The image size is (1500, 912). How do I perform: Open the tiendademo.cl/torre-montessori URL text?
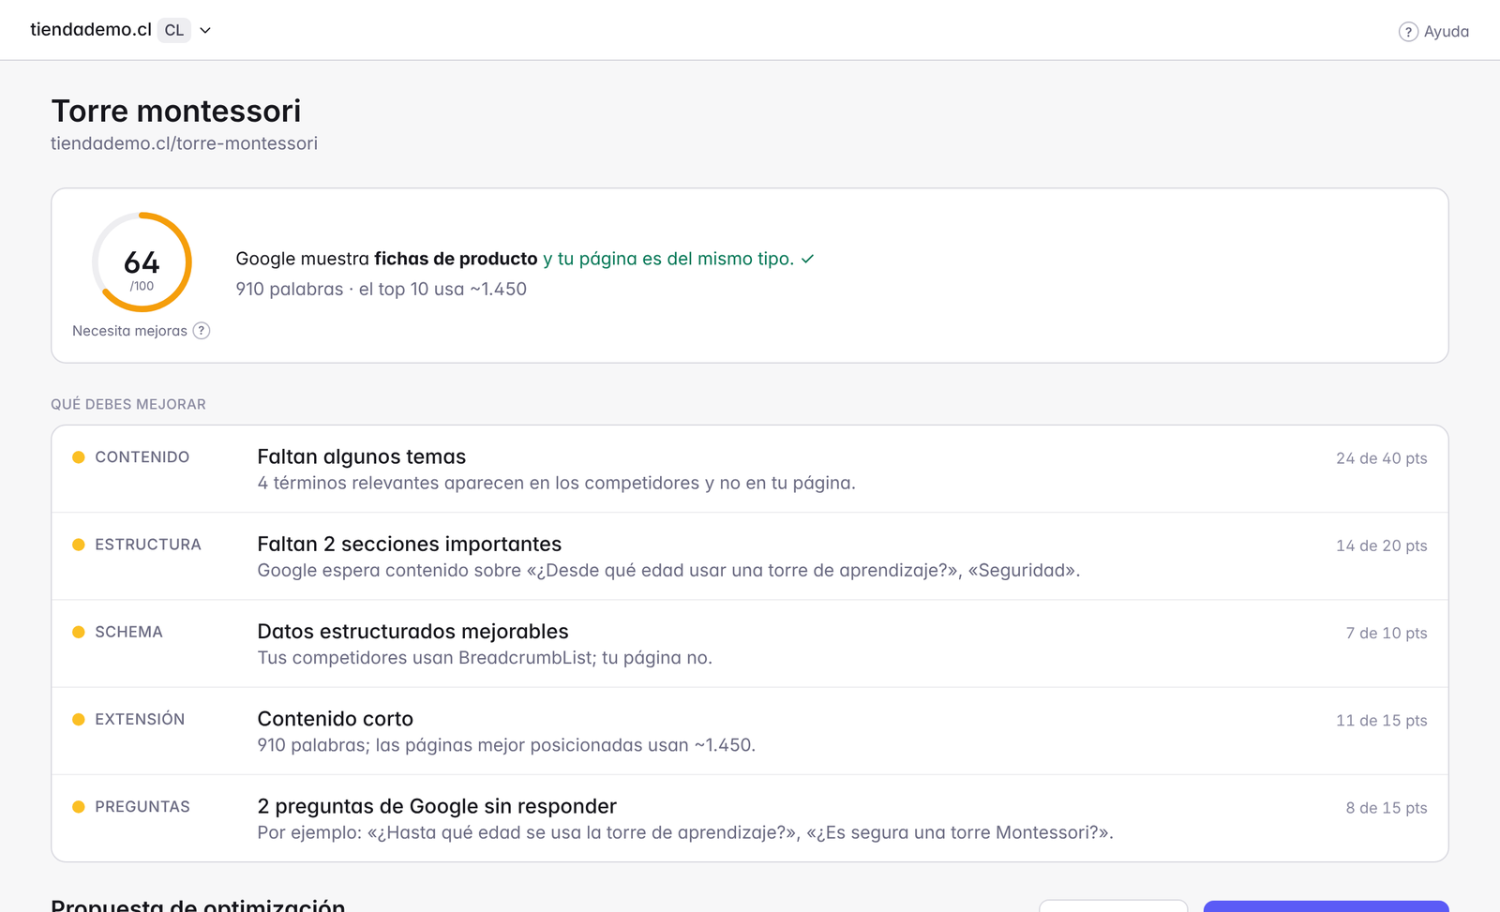click(x=184, y=143)
